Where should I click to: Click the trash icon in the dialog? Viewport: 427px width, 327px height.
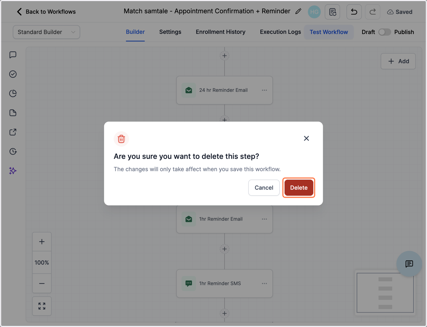[x=121, y=139]
